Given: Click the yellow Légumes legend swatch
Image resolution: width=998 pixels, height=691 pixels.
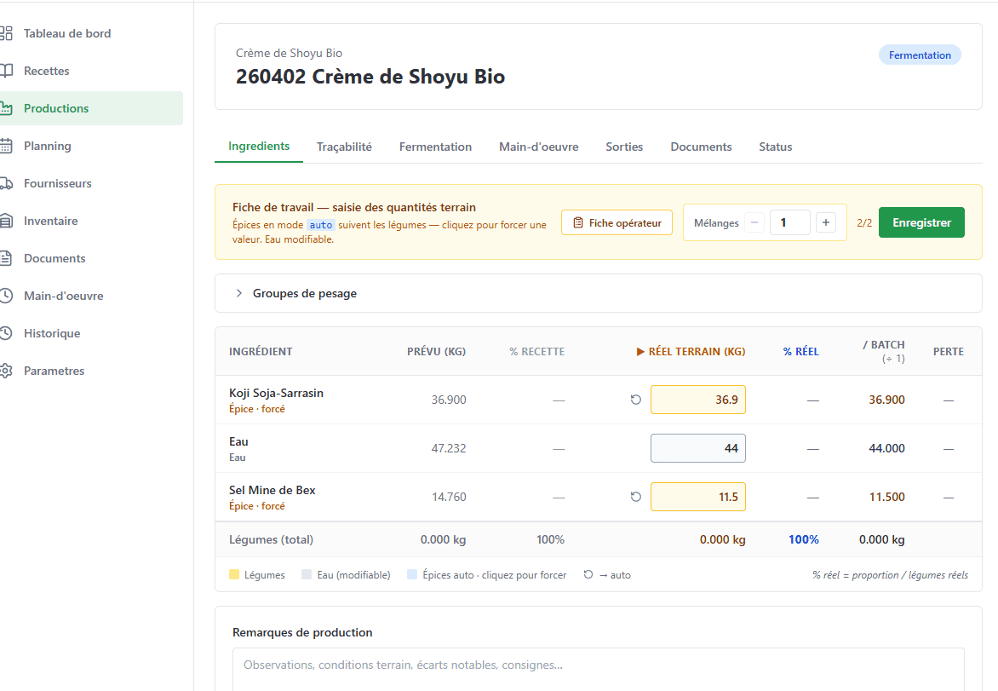Looking at the screenshot, I should click(234, 575).
